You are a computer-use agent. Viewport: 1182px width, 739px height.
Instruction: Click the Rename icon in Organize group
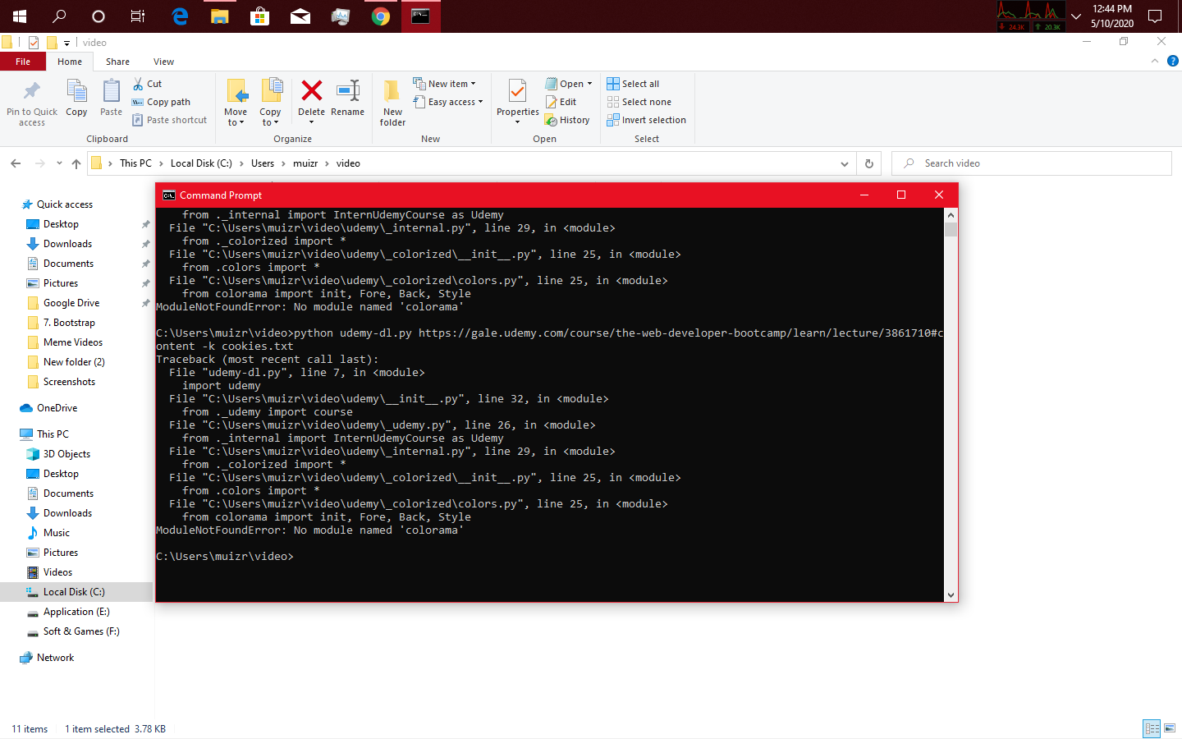point(347,91)
